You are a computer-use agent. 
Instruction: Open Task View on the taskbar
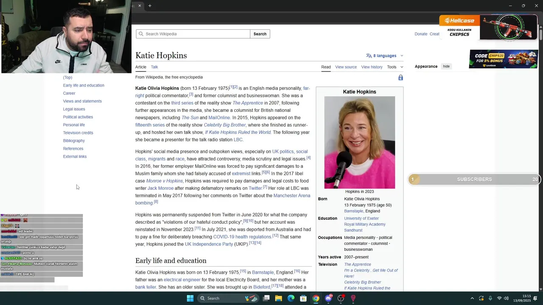(266, 298)
